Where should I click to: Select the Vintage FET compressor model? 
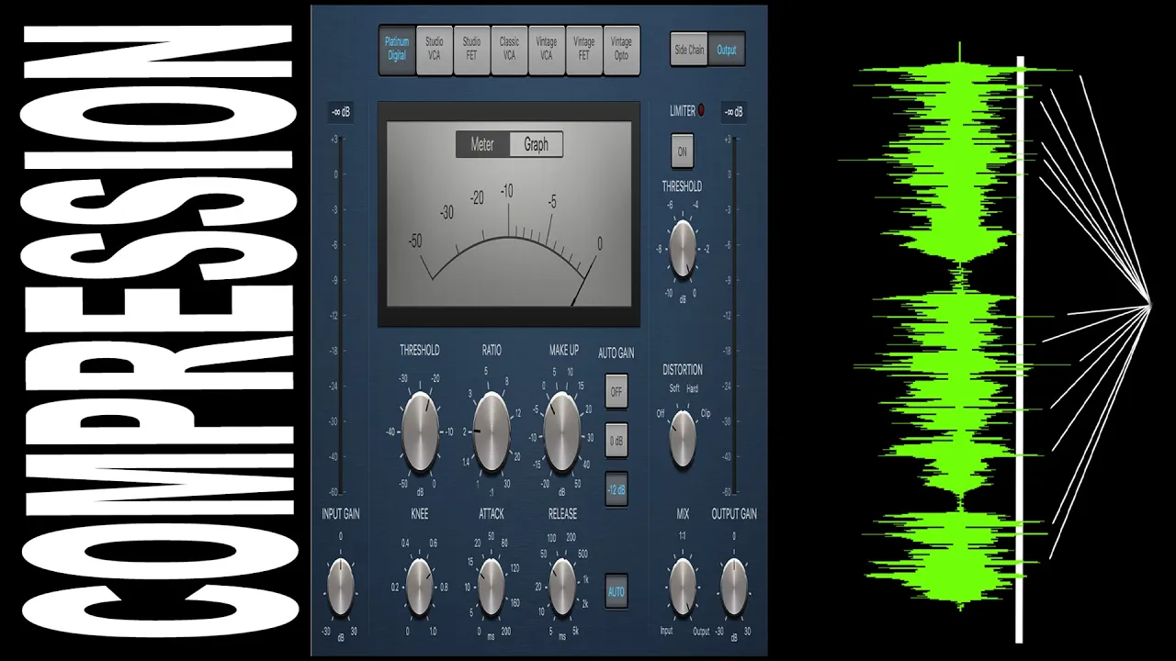click(x=584, y=50)
